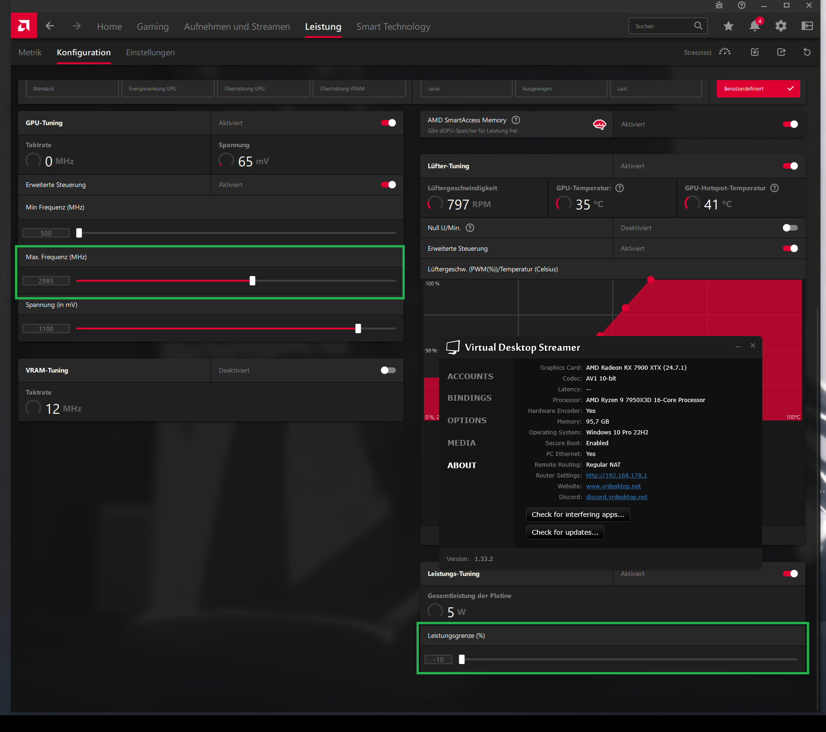Open BINDINGS in Virtual Desktop Streamer

[x=469, y=398]
